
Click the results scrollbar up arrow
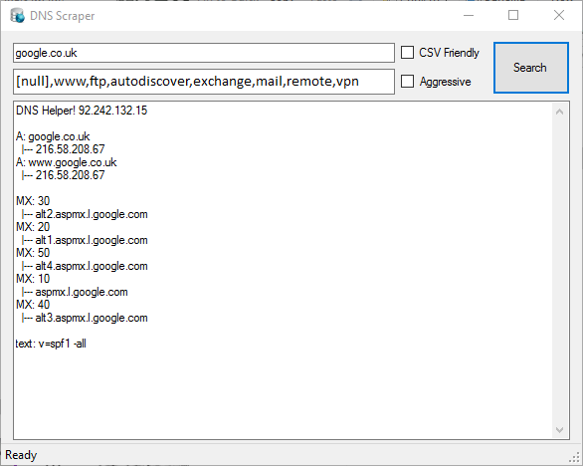559,112
